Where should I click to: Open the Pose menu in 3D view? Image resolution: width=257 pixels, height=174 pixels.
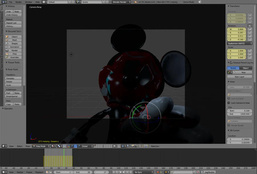[x=28, y=146]
